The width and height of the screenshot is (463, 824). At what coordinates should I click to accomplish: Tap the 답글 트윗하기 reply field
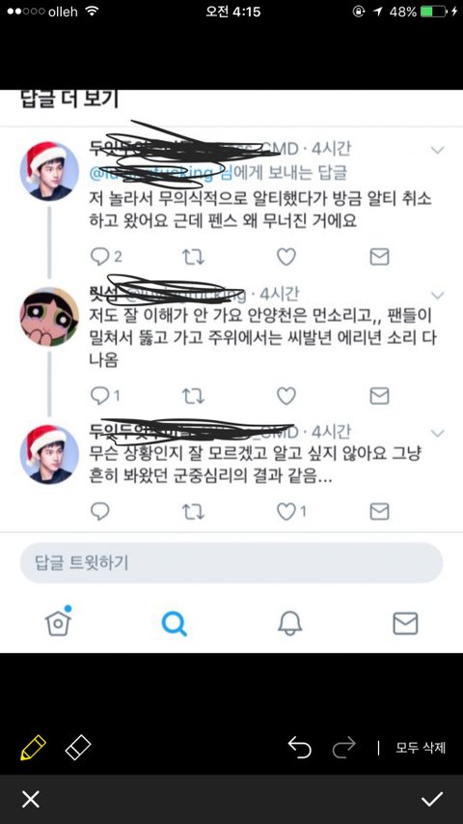(x=231, y=563)
